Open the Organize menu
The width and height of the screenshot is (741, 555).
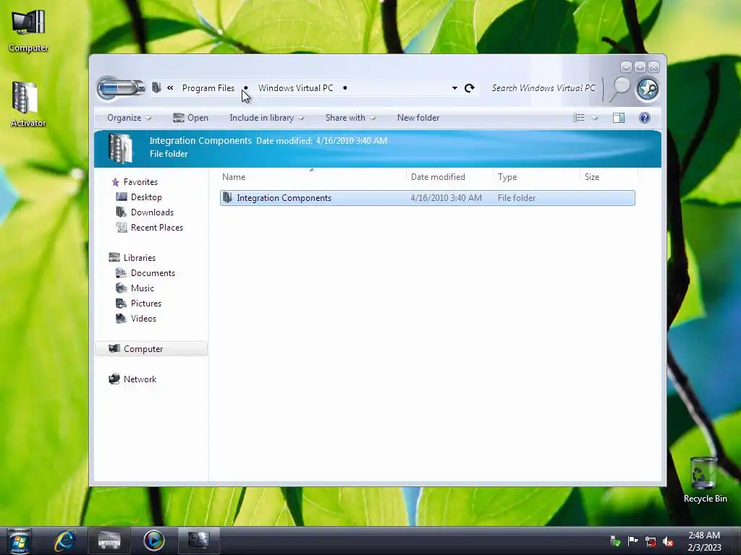pos(129,118)
